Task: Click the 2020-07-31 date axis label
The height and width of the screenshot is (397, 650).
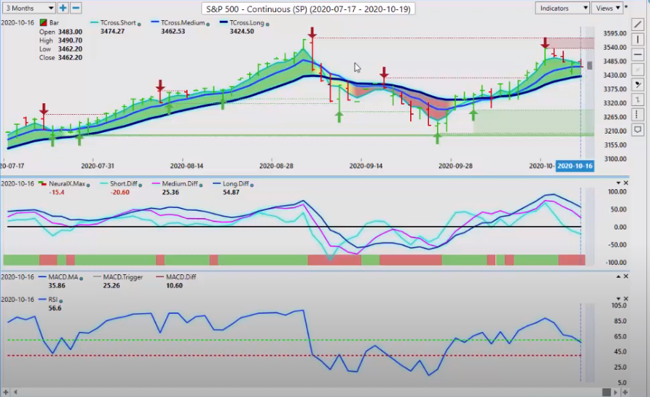Action: [x=97, y=166]
